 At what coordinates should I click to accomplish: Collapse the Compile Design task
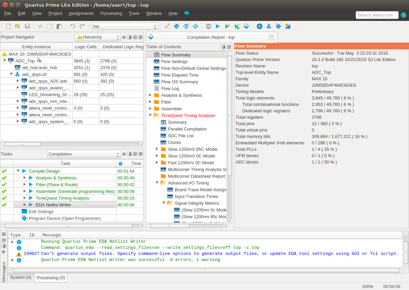[x=18, y=171]
